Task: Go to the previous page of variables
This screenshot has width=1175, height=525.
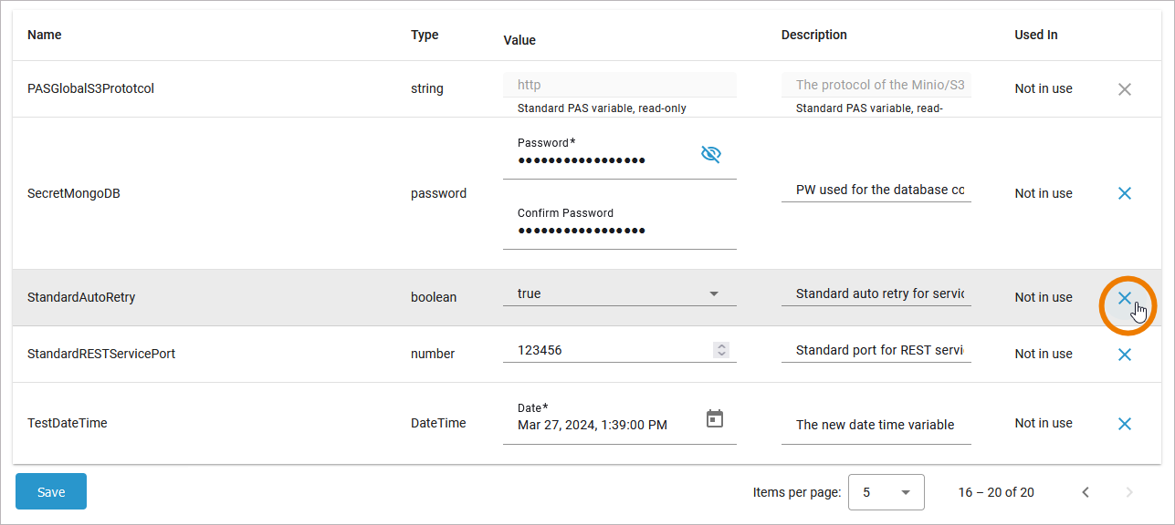Action: (1086, 492)
